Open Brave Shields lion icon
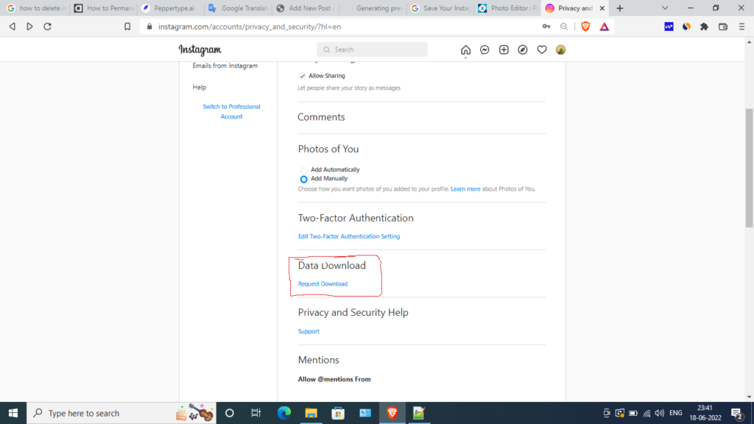The width and height of the screenshot is (754, 424). pos(585,26)
